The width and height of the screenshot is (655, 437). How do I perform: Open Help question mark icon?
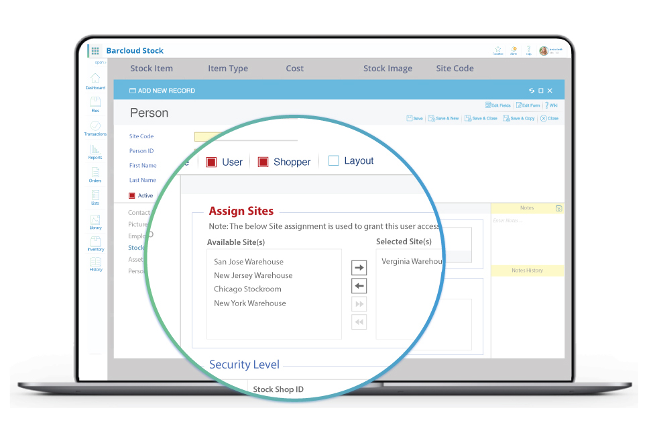coord(528,50)
